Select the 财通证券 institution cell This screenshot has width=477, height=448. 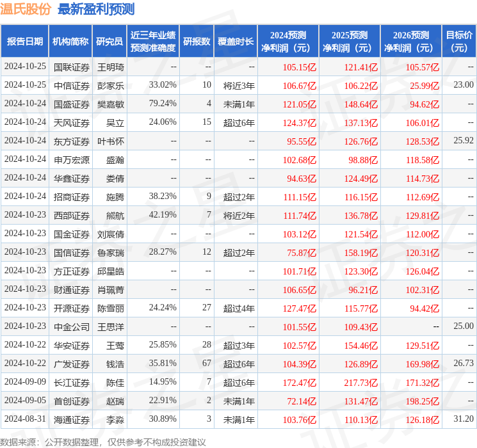[x=72, y=290]
